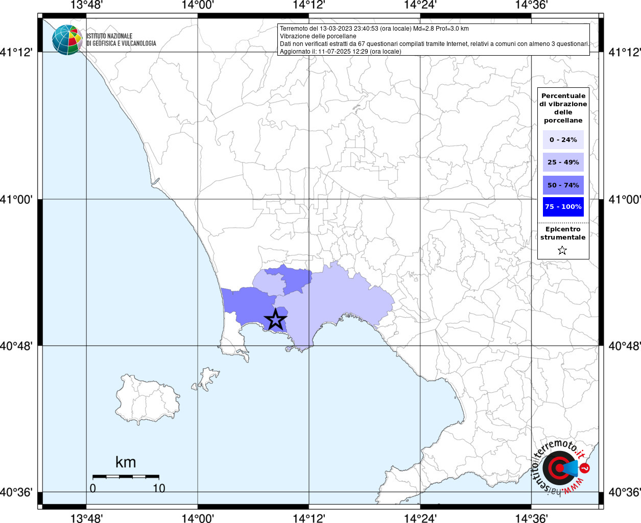Click the bottom 14°12' longitude label

[x=309, y=518]
